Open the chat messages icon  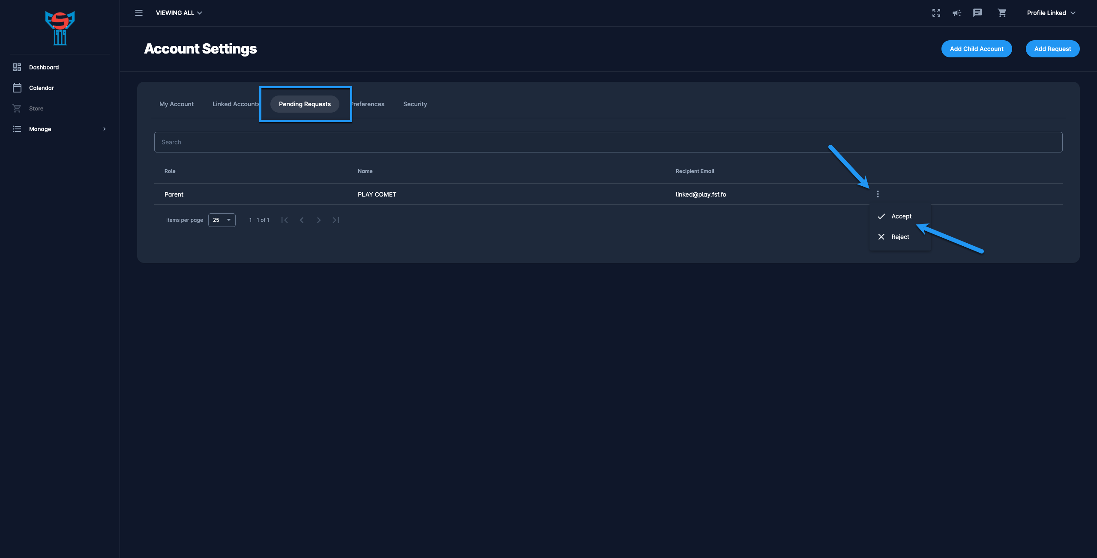pos(977,13)
